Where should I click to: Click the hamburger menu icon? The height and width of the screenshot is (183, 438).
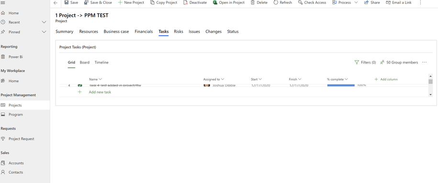point(3,2)
